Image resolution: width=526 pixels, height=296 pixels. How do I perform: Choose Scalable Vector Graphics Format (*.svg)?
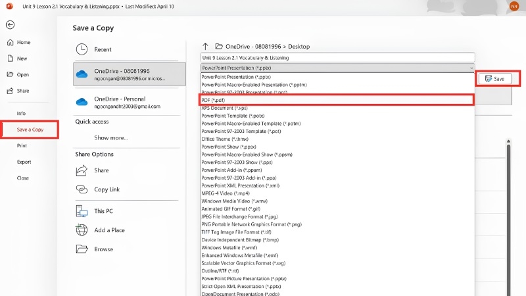point(337,262)
